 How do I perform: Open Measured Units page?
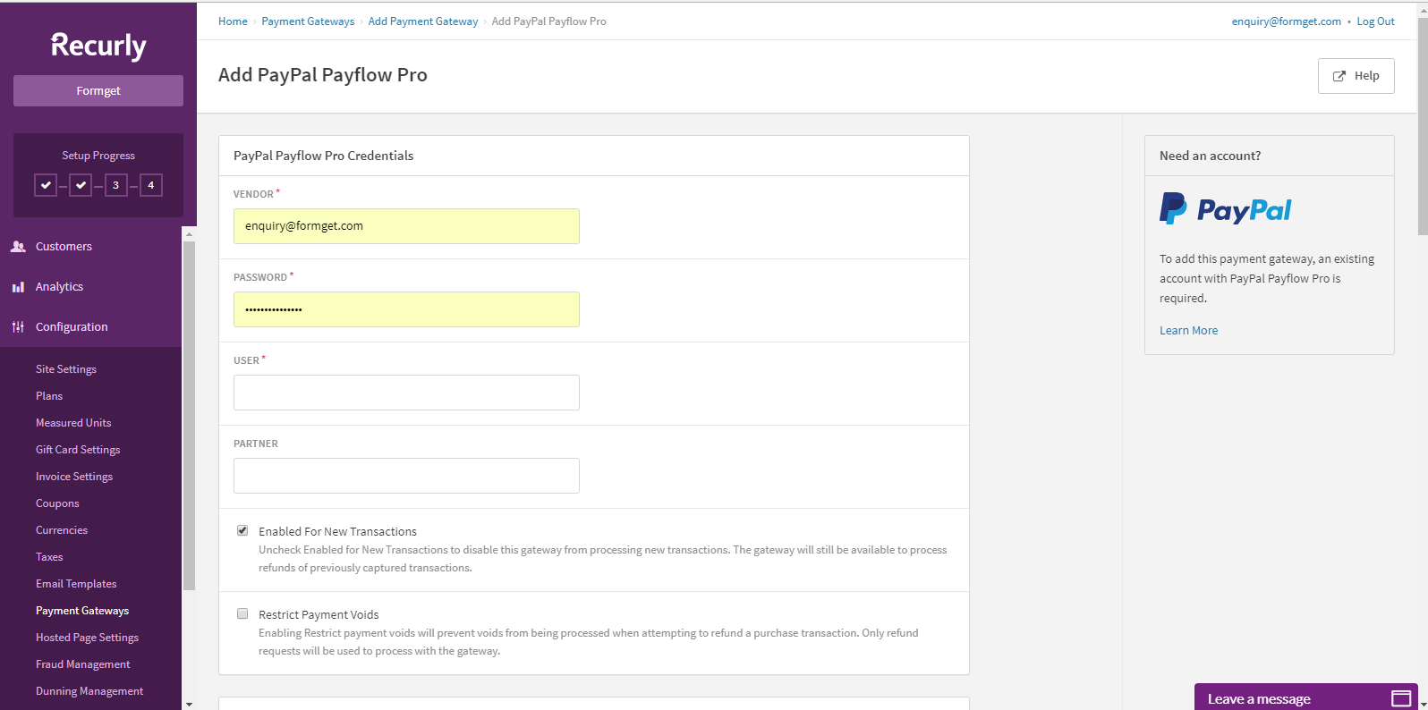[73, 423]
